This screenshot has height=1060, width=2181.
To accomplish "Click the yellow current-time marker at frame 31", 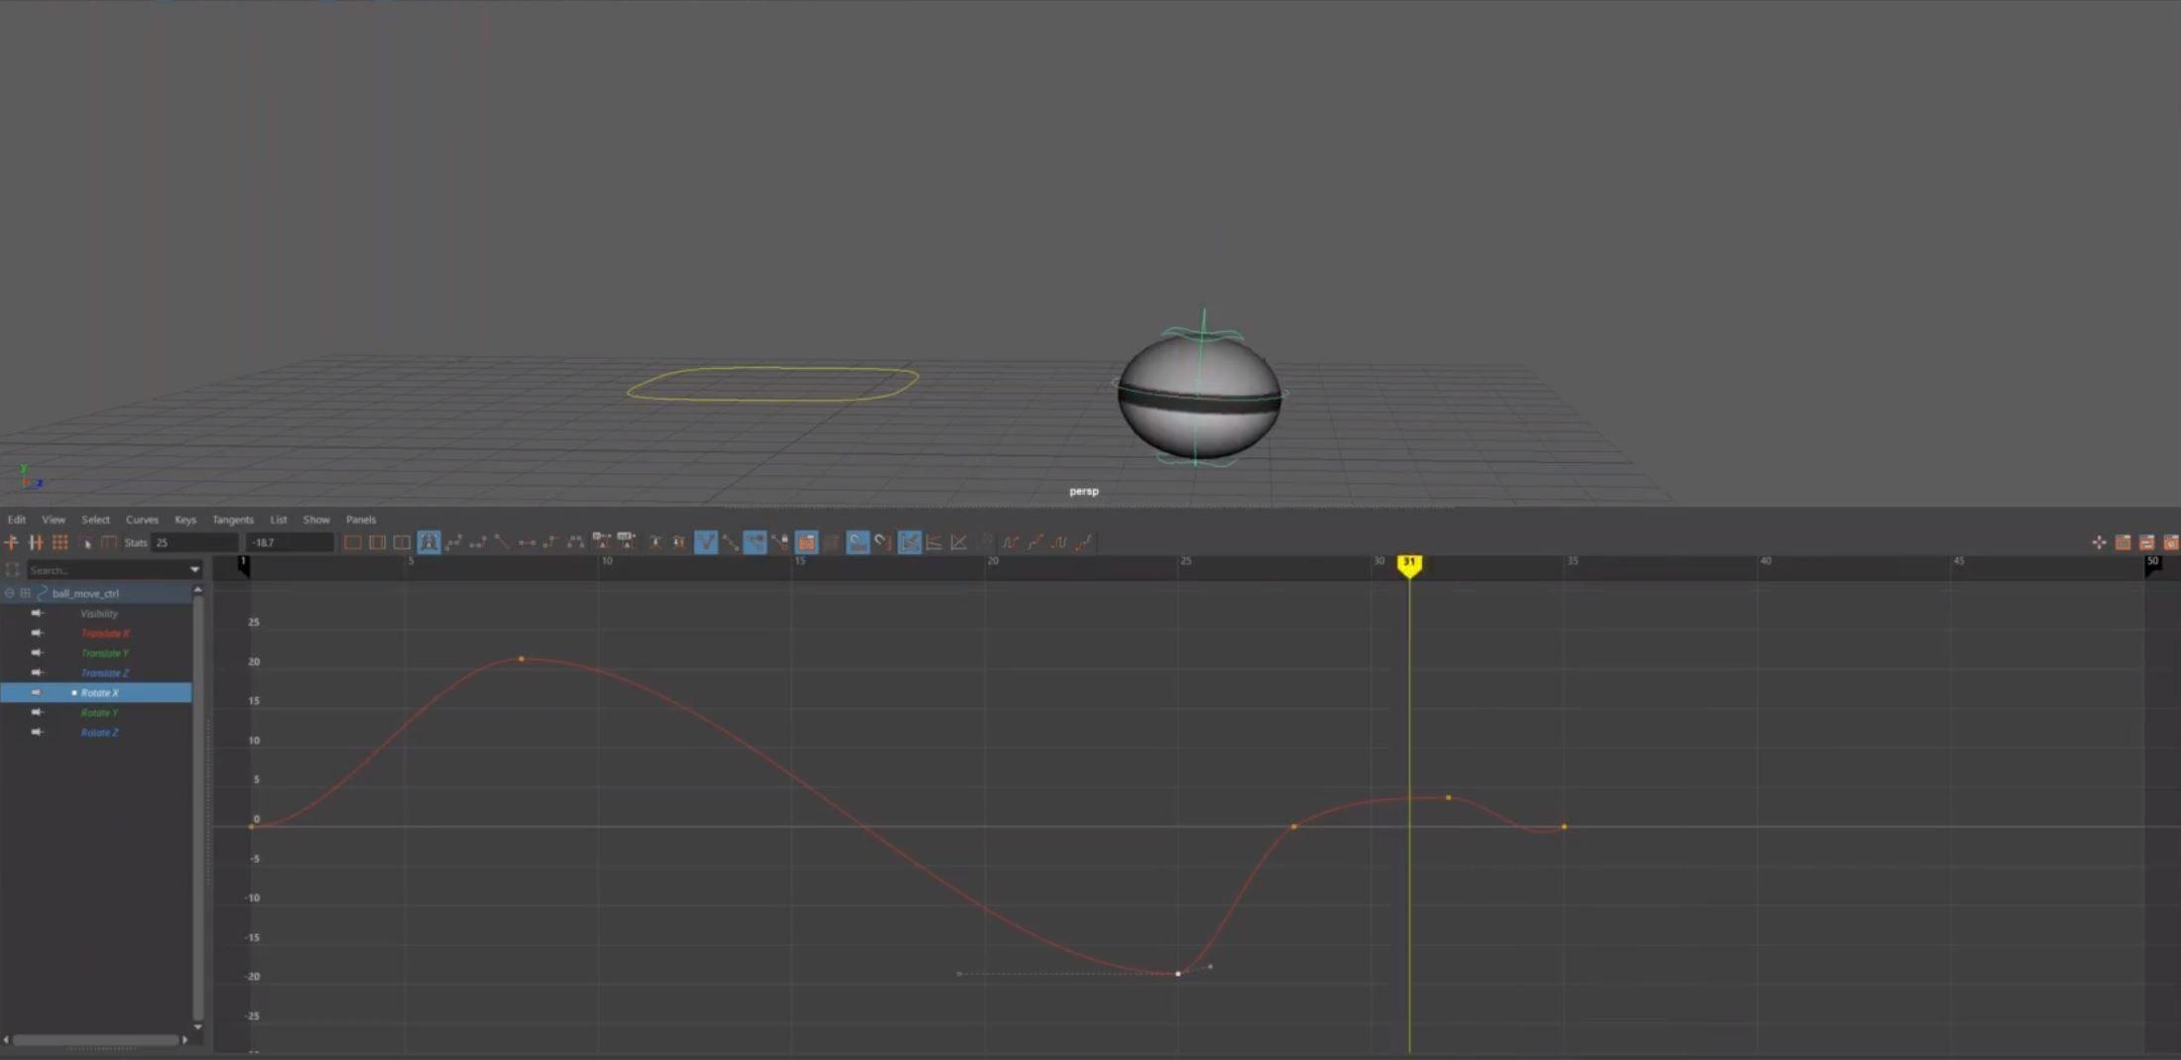I will coord(1409,564).
